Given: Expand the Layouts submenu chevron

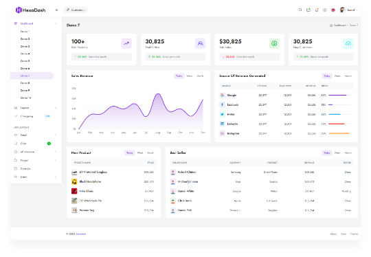Looking at the screenshot, I should (x=56, y=108).
